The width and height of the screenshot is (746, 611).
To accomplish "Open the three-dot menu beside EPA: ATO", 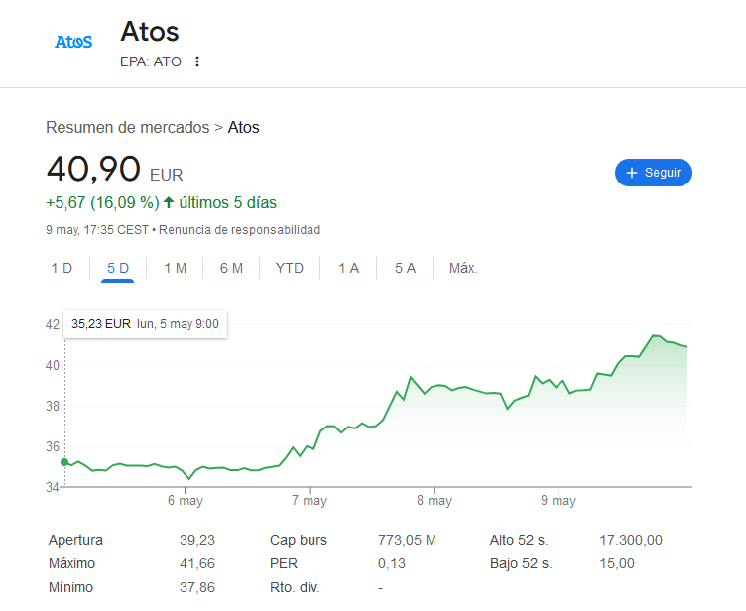I will pos(197,61).
